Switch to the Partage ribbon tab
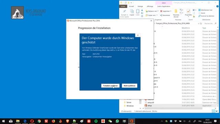The width and height of the screenshot is (220, 124). pyautogui.click(x=140, y=6)
